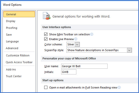Click the Initials label
Viewport: 139px width, 93px height.
(49, 72)
